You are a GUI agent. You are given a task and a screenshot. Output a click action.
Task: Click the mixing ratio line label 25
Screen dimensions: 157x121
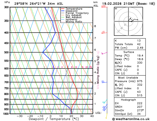tap(90, 67)
